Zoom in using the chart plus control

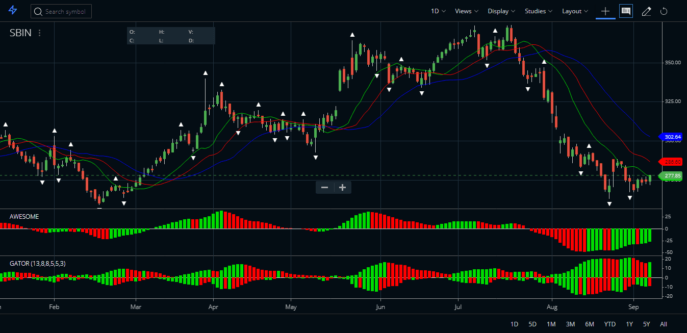pyautogui.click(x=342, y=187)
